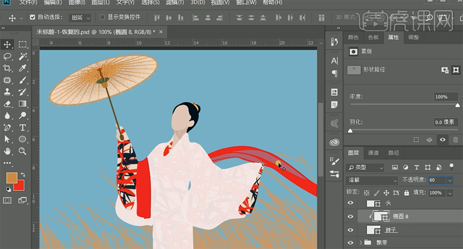Choose the Eyedropper tool
The width and height of the screenshot is (463, 249).
(x=22, y=69)
